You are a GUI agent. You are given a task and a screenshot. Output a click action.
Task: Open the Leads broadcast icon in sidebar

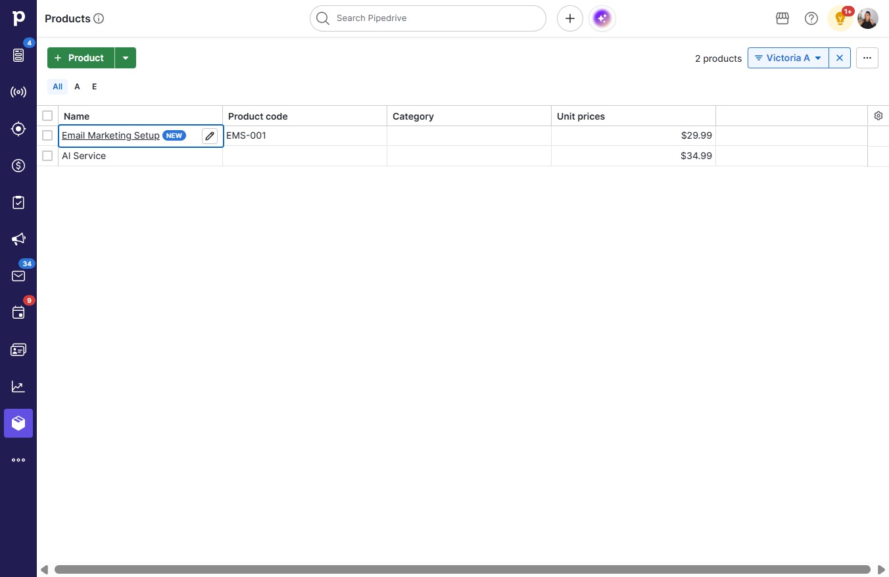point(18,92)
